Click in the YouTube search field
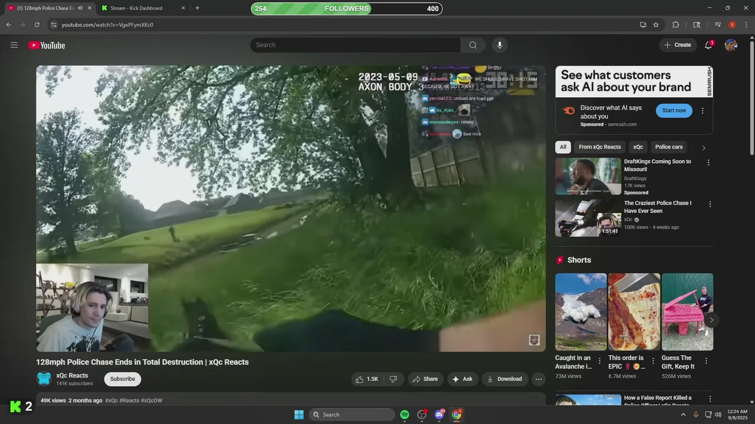Viewport: 755px width, 424px height. tap(355, 45)
